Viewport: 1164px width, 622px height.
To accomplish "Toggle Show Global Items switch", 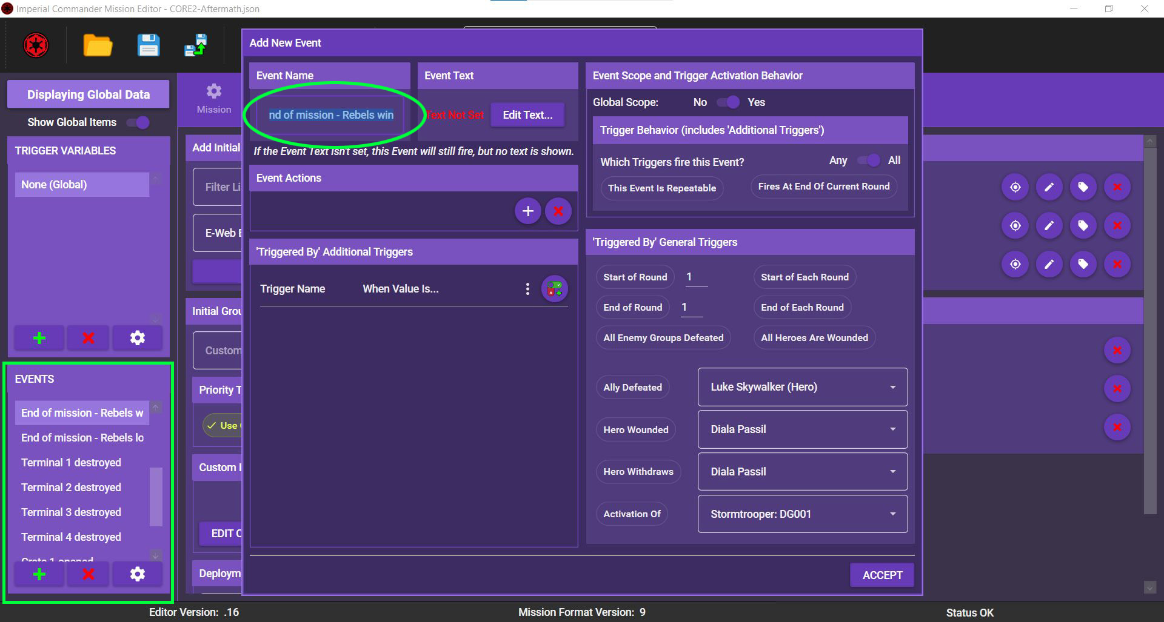I will 138,122.
